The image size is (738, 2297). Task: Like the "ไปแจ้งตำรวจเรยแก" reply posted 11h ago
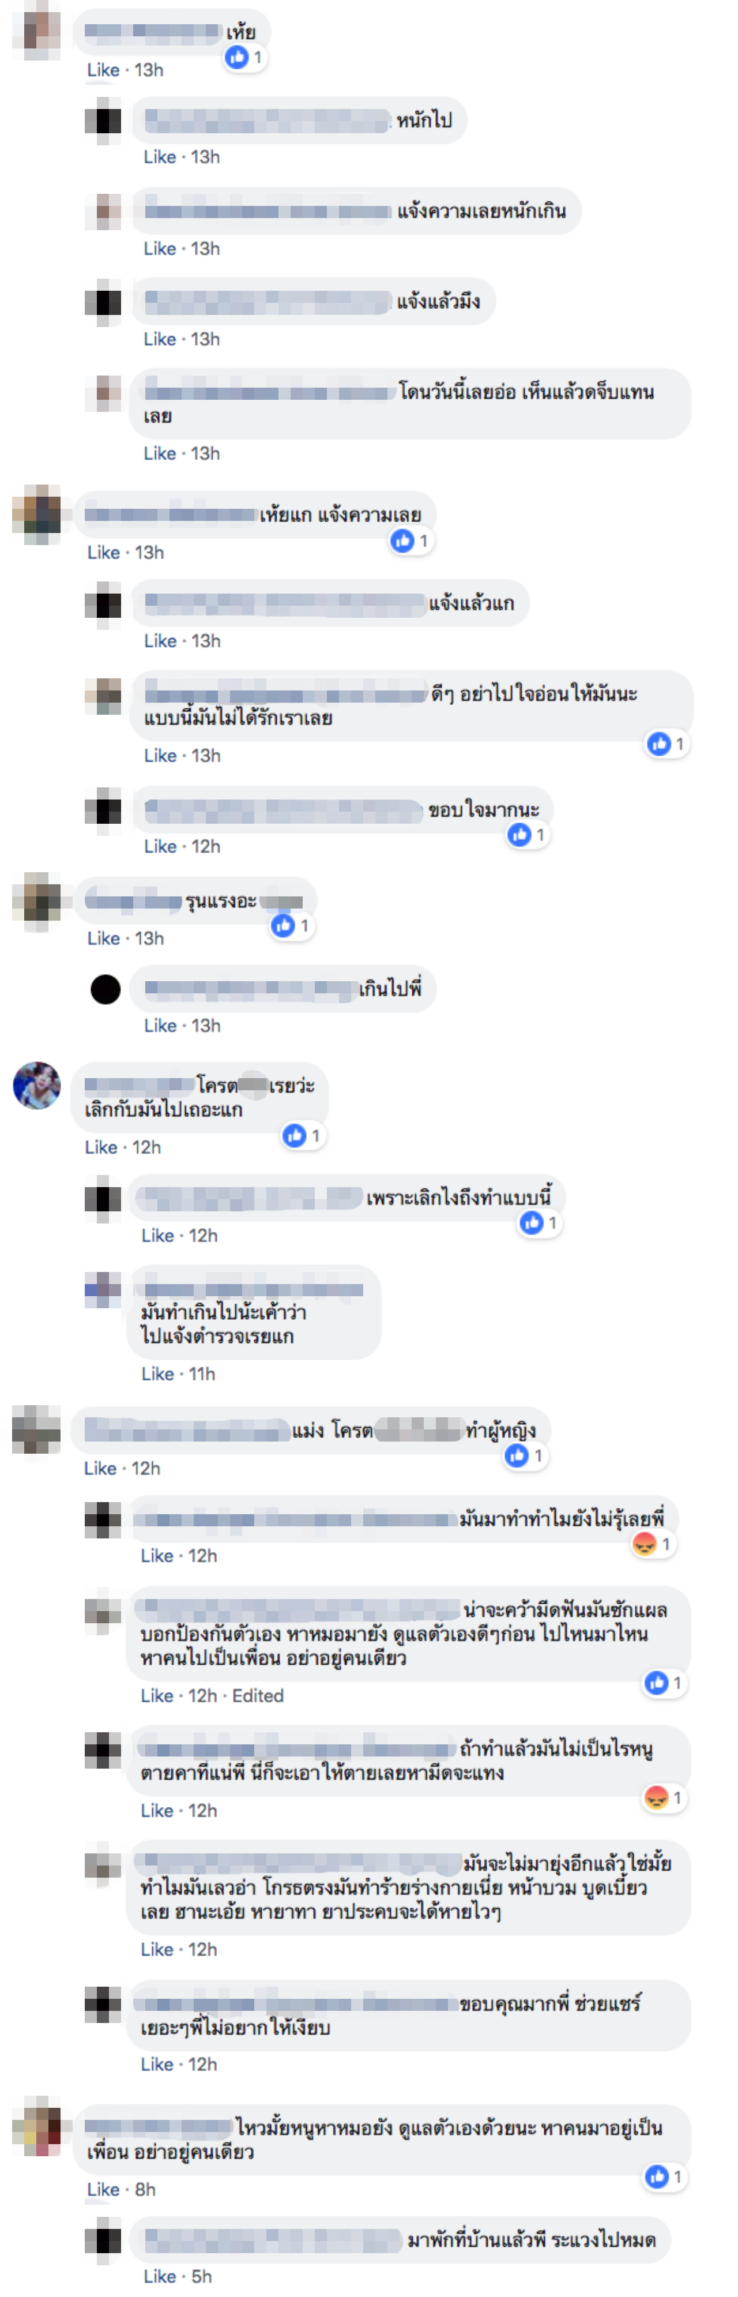tap(158, 1374)
